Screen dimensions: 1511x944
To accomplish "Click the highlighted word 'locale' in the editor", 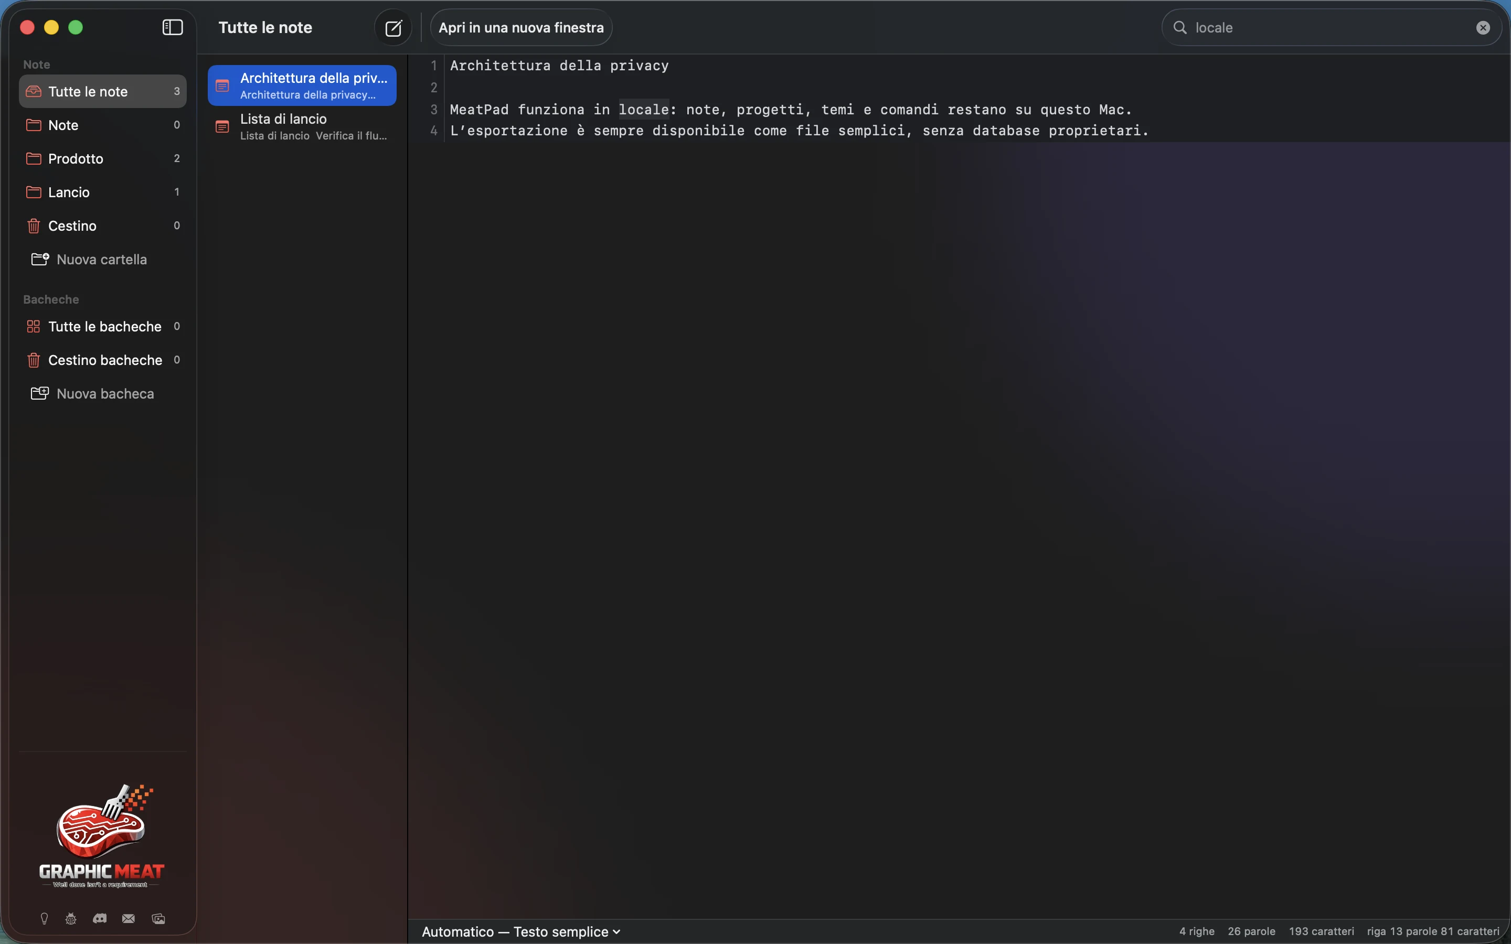I will (x=644, y=109).
